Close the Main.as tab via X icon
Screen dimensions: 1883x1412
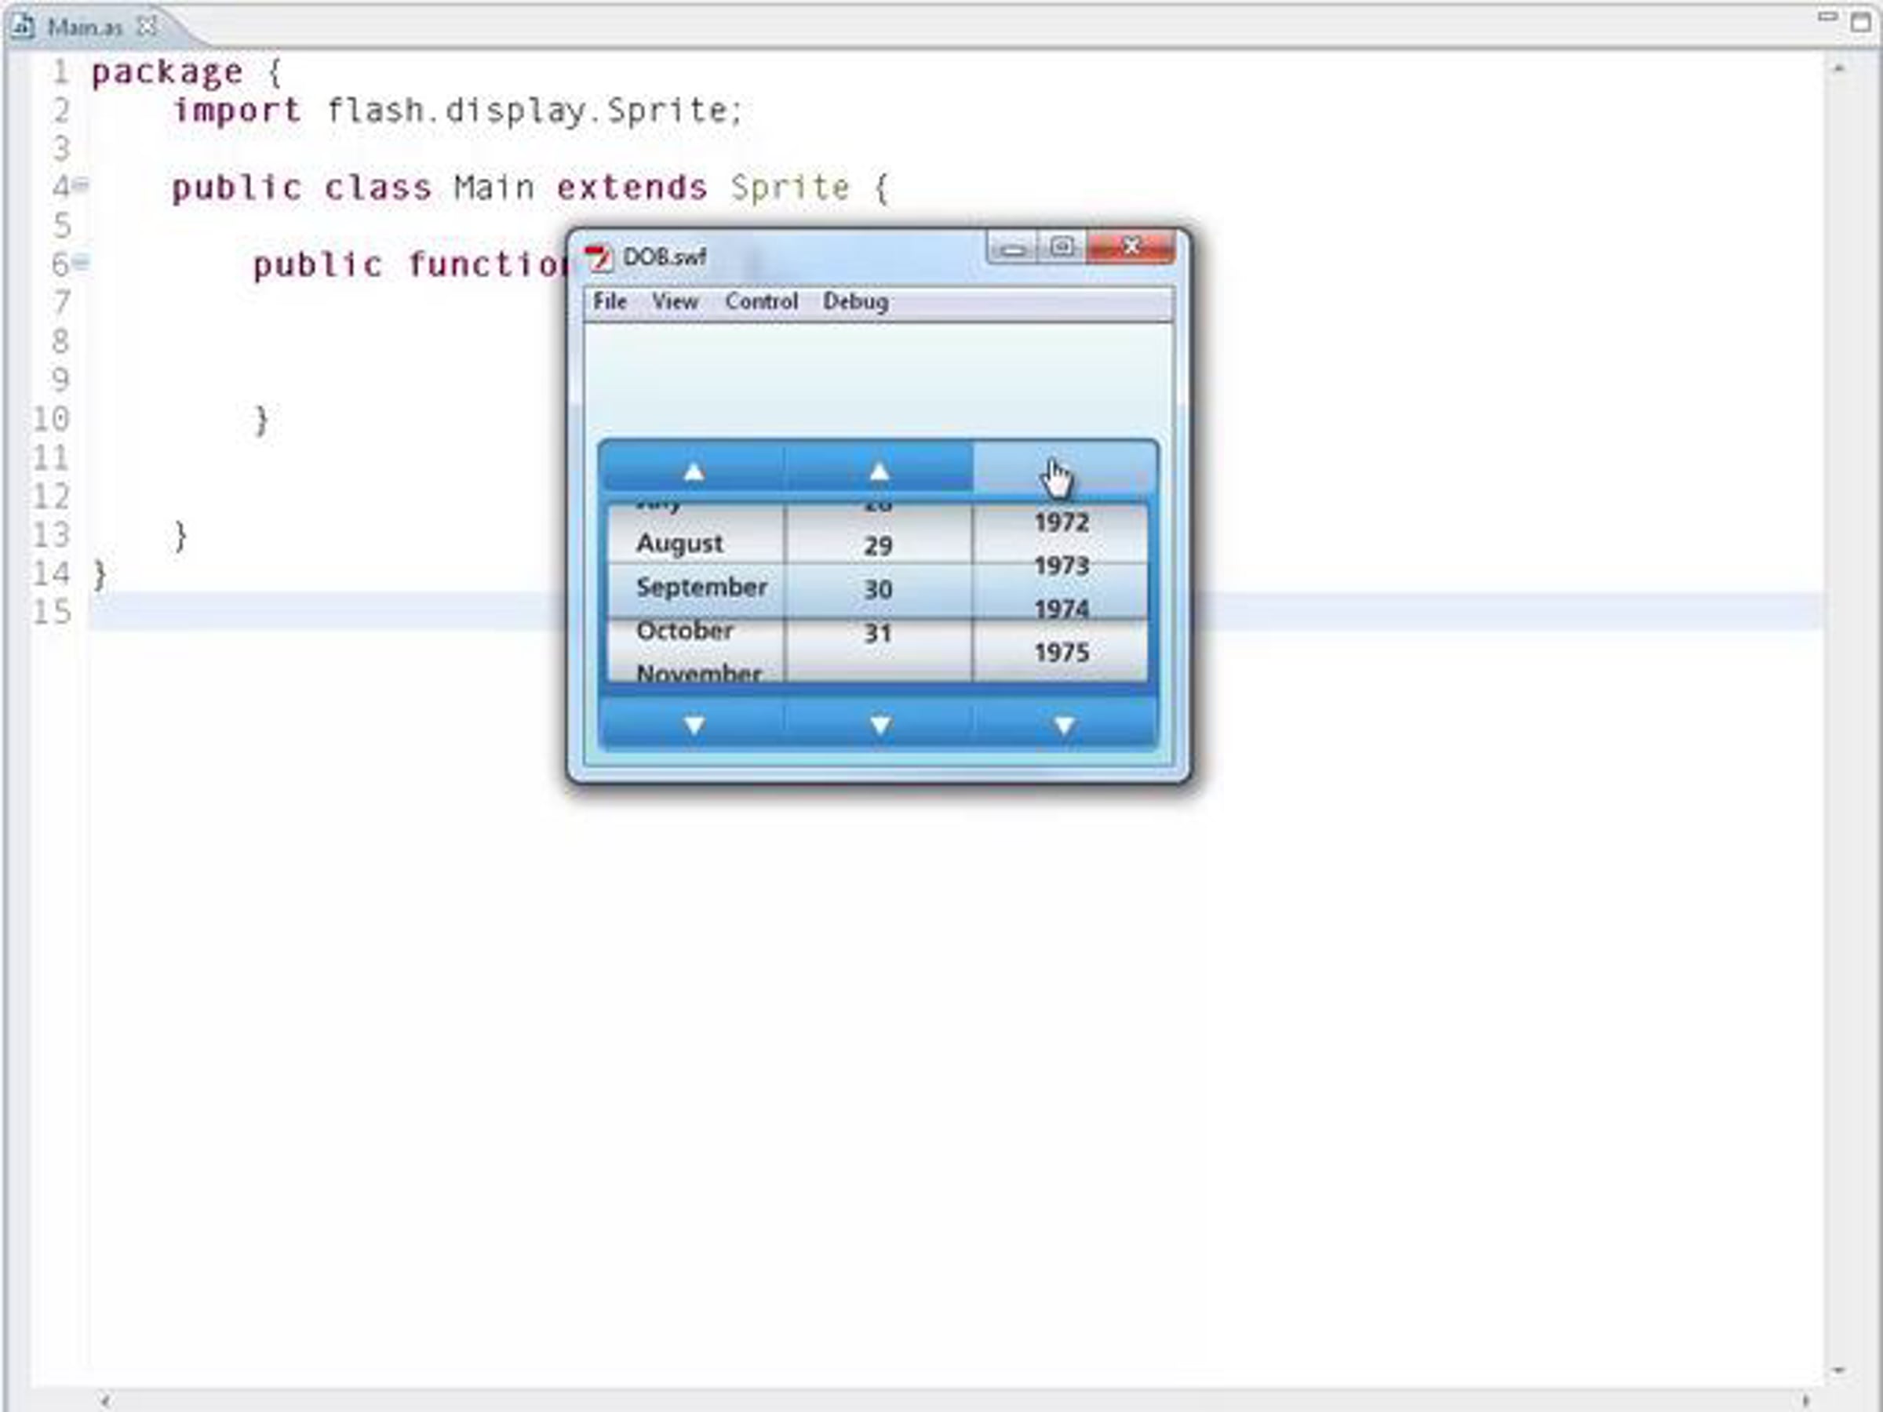[x=148, y=27]
